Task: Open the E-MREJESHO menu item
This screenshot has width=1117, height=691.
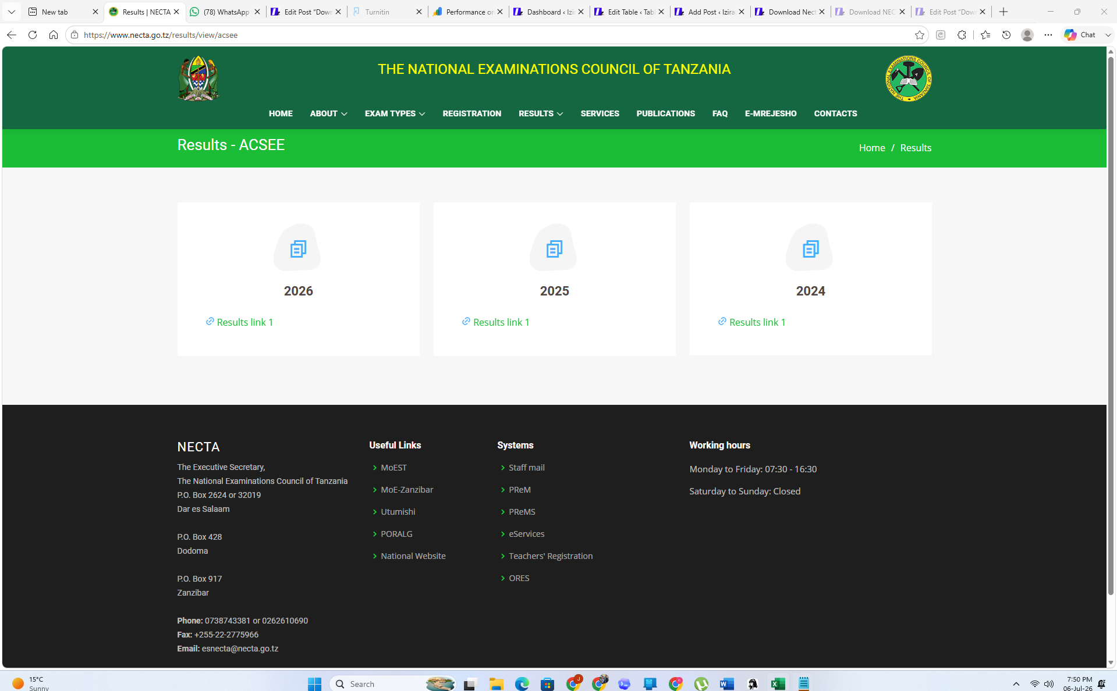Action: [770, 113]
